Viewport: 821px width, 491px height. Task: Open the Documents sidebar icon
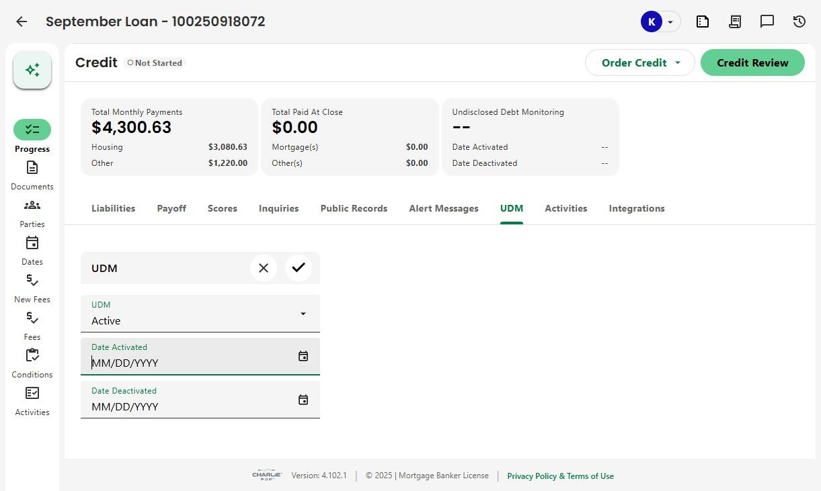coord(32,168)
